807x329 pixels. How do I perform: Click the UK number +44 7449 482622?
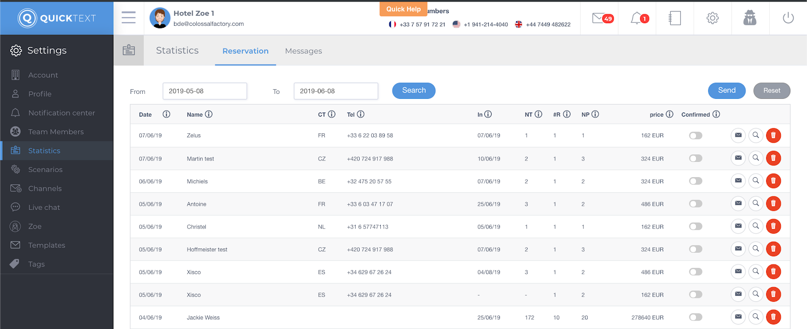point(548,24)
